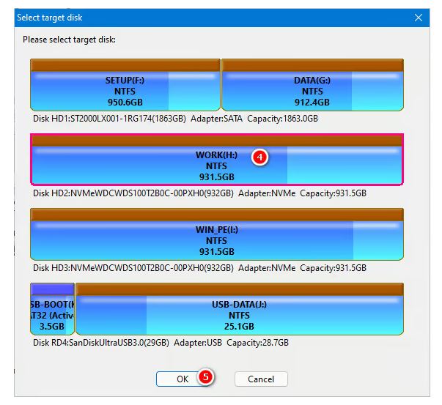Viewport: 442px width, 405px height.
Task: Click the Disk RD4 SanDiskUltraUSB3.0 label
Action: point(101,343)
